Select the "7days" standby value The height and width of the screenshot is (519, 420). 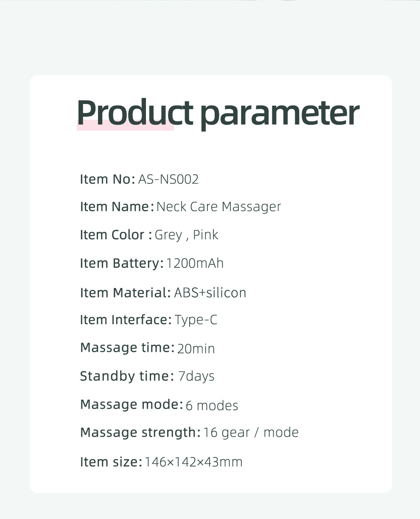tap(196, 376)
